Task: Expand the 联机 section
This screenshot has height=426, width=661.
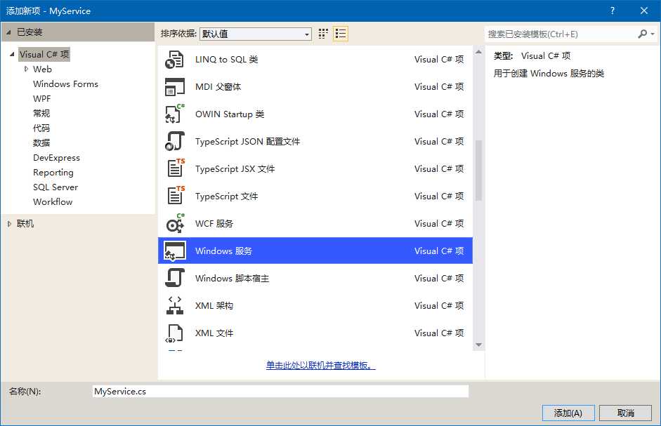Action: click(x=9, y=224)
